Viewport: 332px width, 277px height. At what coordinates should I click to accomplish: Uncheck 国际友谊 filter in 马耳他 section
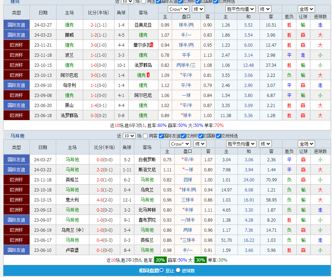pyautogui.click(x=161, y=136)
